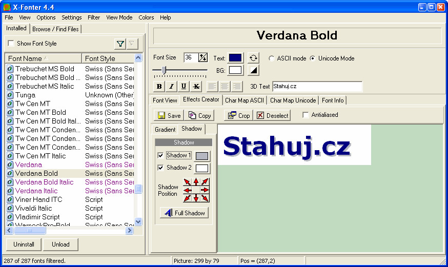The width and height of the screenshot is (448, 267).
Task: Open the Colors menu
Action: tap(146, 17)
